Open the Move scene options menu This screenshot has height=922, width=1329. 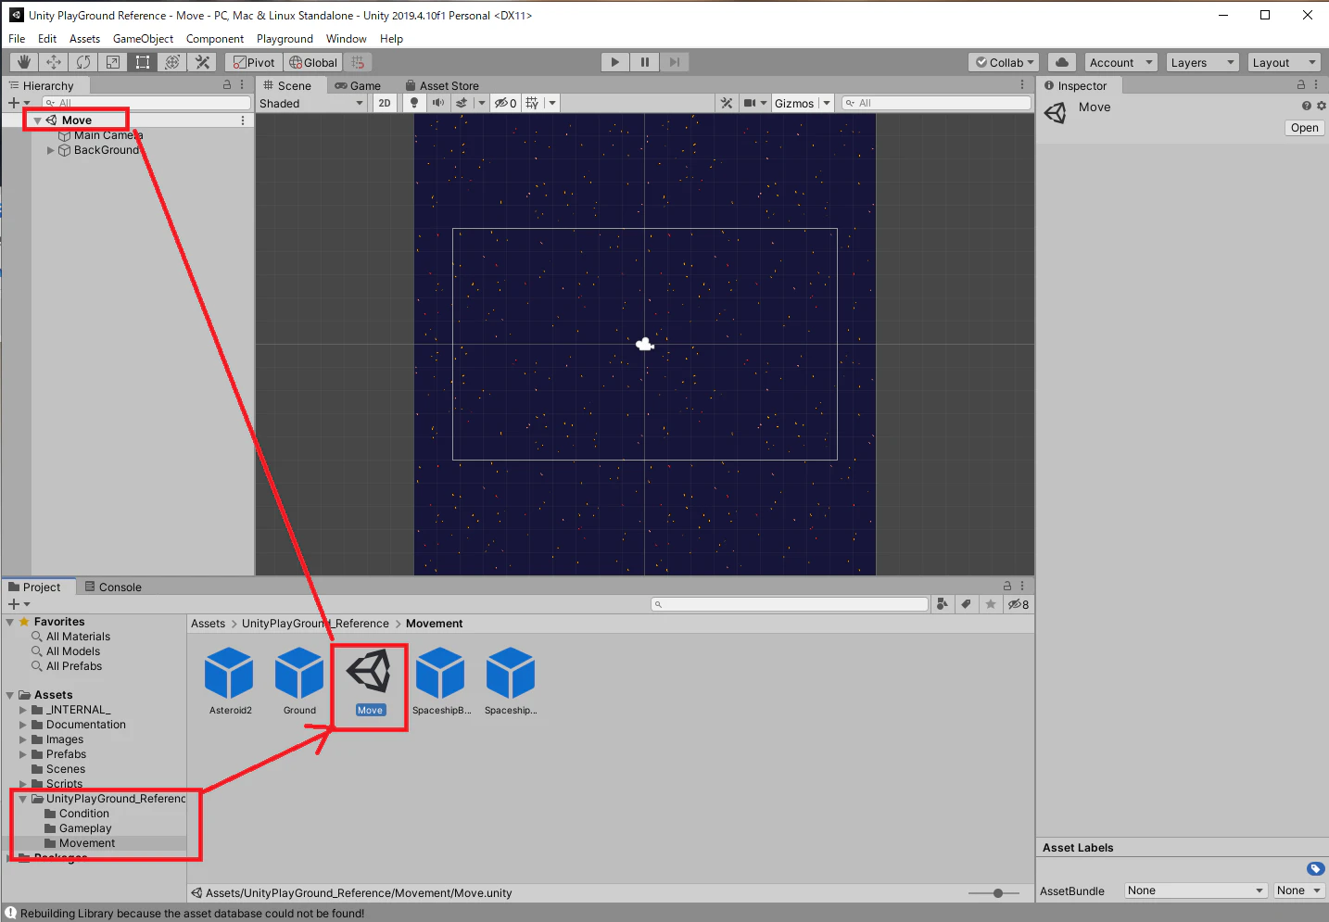click(243, 120)
